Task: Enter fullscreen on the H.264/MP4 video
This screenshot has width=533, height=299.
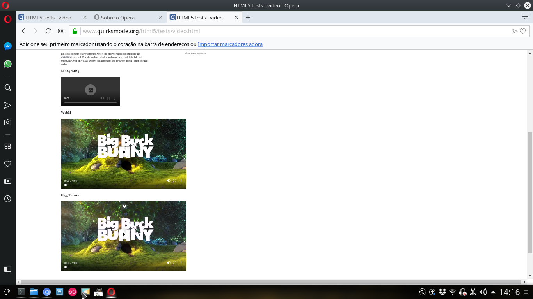Action: pyautogui.click(x=108, y=98)
